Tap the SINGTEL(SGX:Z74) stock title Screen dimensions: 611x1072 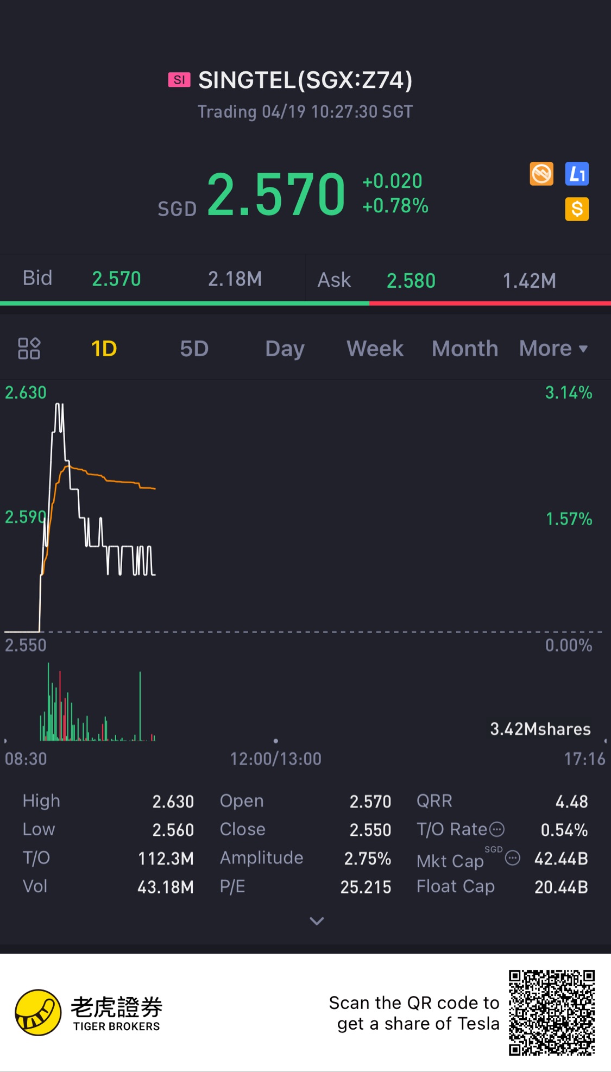(305, 80)
